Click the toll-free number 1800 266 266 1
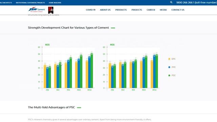Viewport: 217px width, 122px height. [x=197, y=2]
